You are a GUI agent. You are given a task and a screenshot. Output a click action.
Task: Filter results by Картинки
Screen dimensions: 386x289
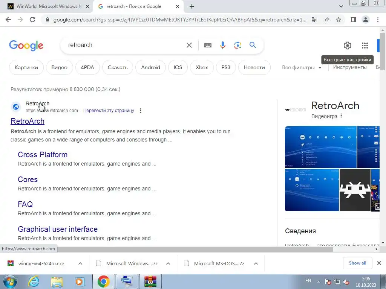coord(26,67)
